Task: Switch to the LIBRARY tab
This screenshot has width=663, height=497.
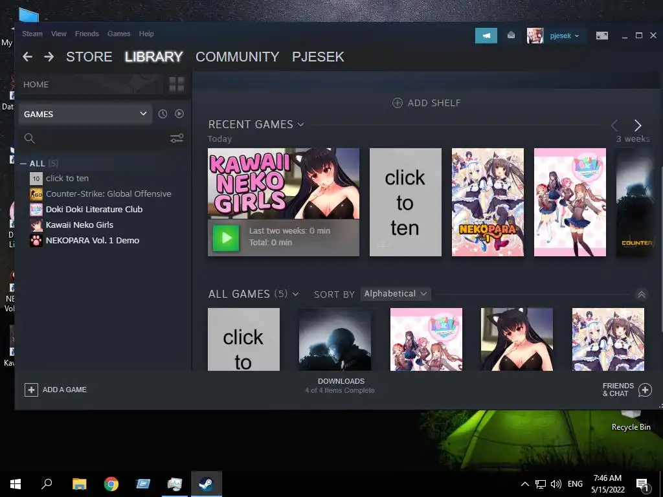Action: coord(154,57)
